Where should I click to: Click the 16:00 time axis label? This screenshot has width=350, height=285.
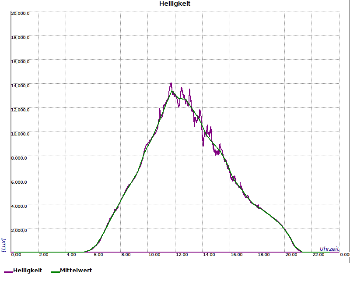click(x=236, y=255)
